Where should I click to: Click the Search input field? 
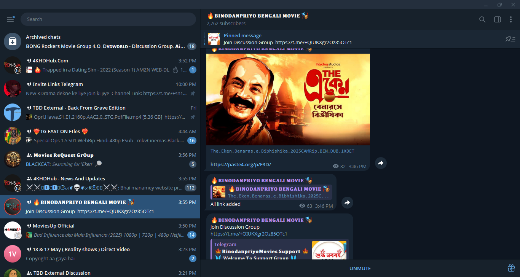click(x=108, y=19)
